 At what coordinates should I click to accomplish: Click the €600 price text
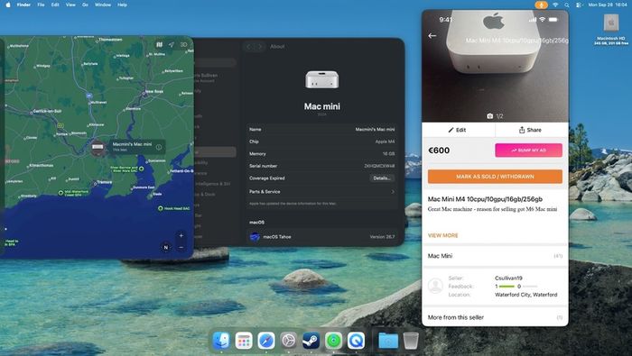(439, 150)
